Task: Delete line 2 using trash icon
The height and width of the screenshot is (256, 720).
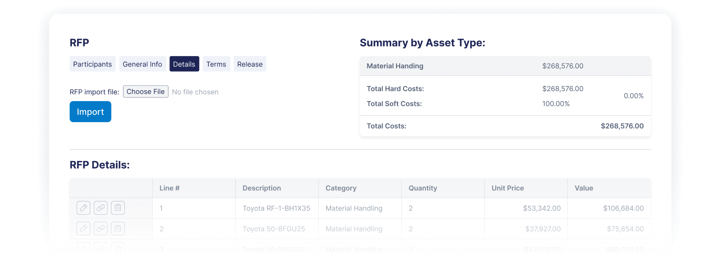Action: [x=118, y=228]
